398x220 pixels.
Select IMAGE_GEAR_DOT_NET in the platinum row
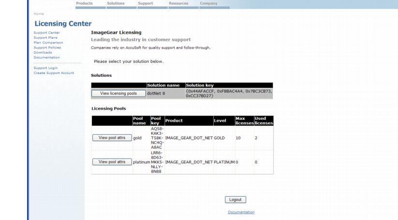coord(189,162)
